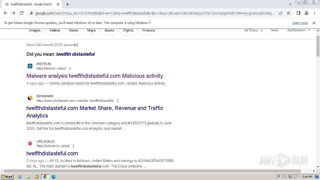
Task: Expand the SafeSearch dropdown
Action: point(298,30)
